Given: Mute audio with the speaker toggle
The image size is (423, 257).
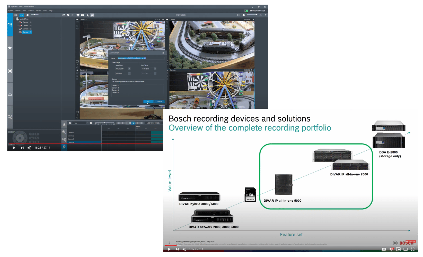Looking at the screenshot, I should 28,15.
